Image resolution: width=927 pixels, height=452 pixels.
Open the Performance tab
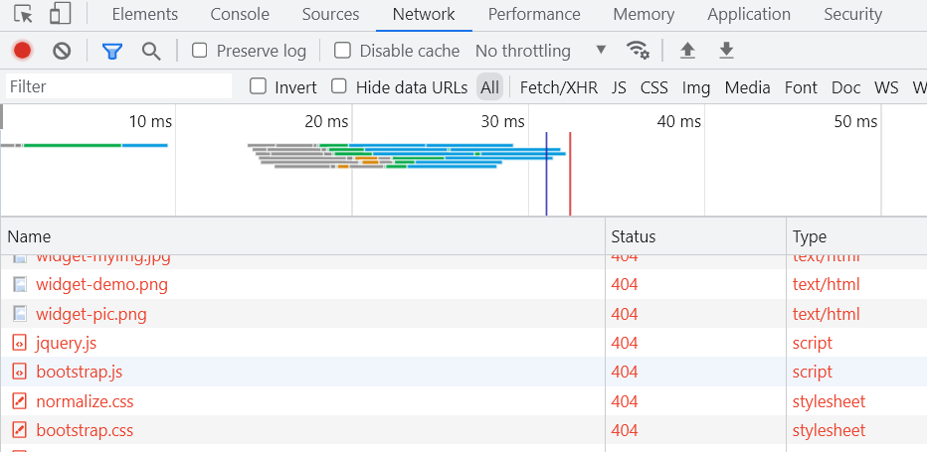(x=534, y=14)
